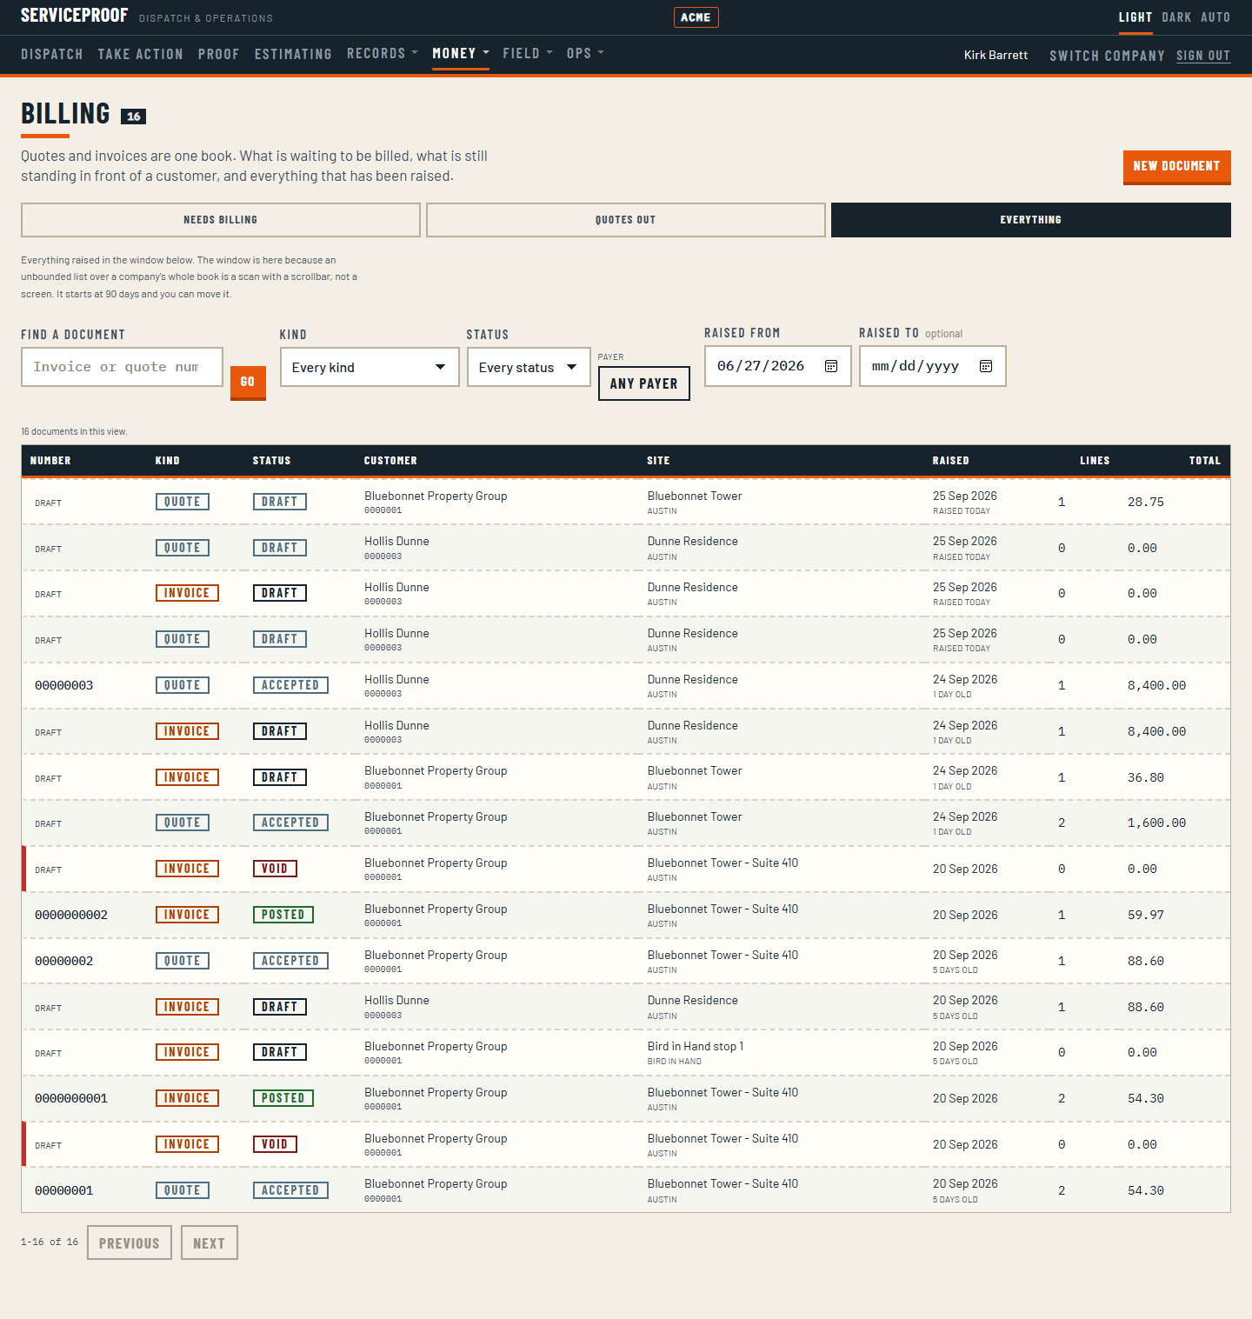
Task: Switch theme to Dark
Action: 1176,17
